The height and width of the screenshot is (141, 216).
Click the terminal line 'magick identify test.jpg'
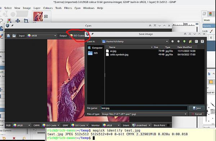[x=116, y=130]
